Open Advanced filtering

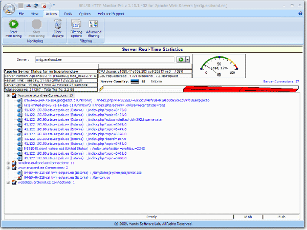click(94, 24)
